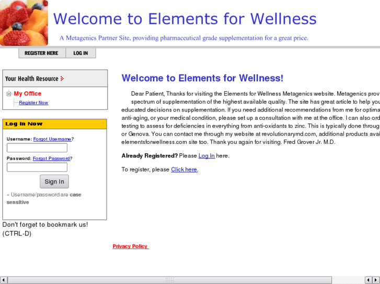Click the Metagenics Partner Site tagline

coord(183,38)
